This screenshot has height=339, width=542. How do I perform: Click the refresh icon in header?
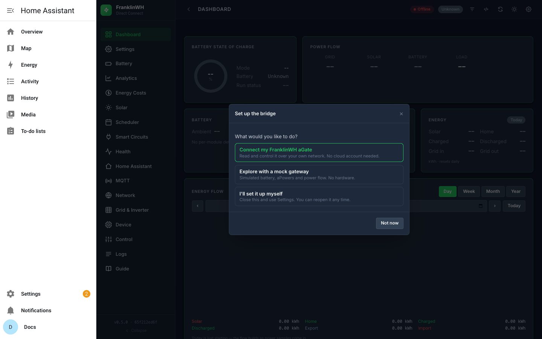click(500, 9)
